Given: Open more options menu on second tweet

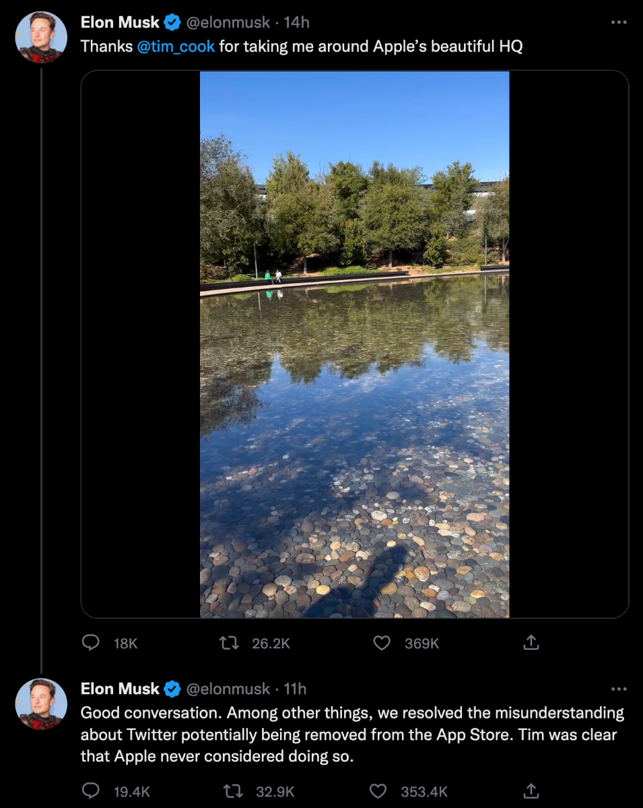Looking at the screenshot, I should [x=619, y=689].
